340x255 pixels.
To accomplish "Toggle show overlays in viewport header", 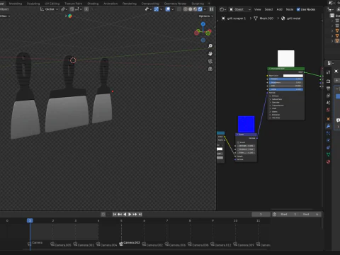I will pos(168,9).
